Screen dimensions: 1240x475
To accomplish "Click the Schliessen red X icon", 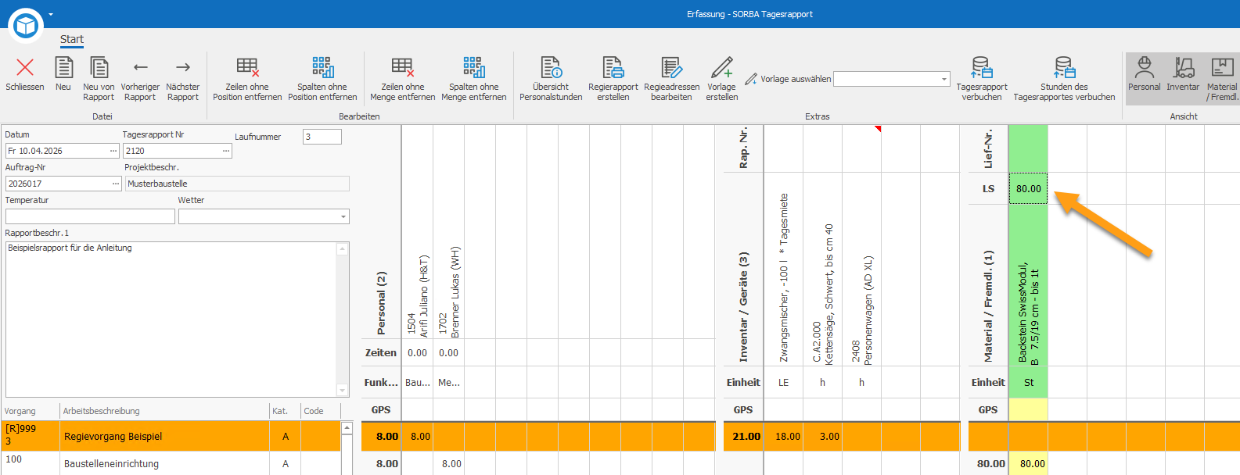I will [x=25, y=68].
